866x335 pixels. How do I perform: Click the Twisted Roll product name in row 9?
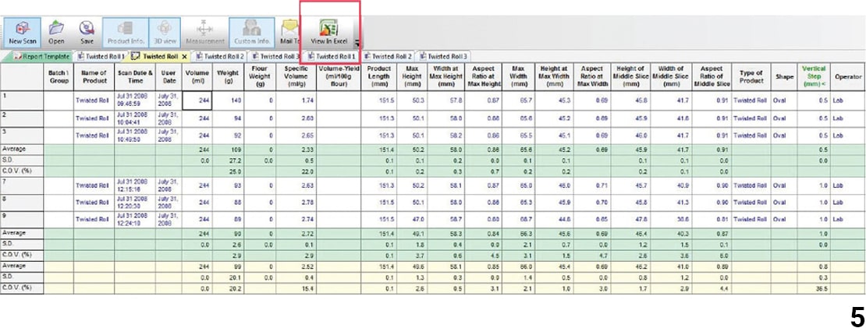point(92,220)
